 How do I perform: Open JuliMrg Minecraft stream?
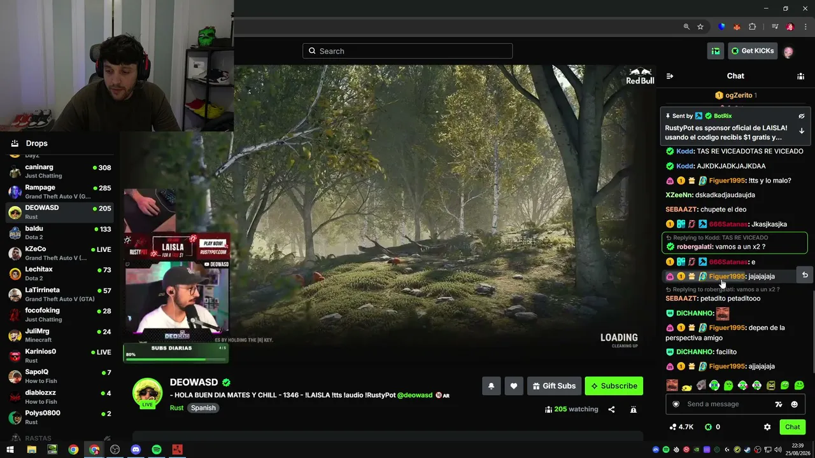(x=59, y=335)
